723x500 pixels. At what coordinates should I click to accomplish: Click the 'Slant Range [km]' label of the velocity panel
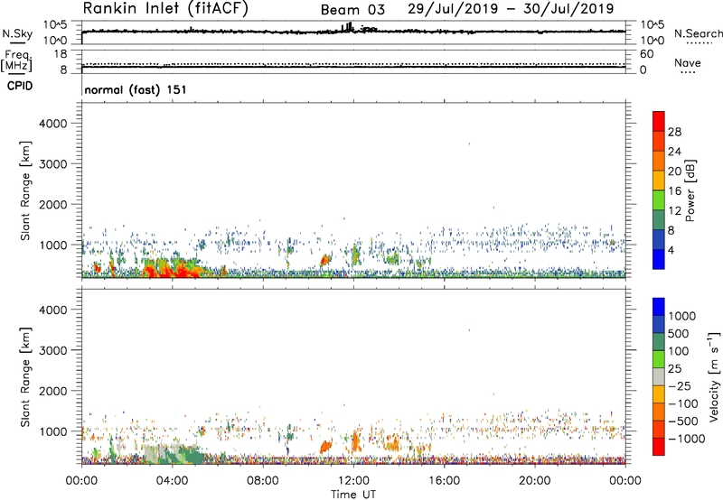click(x=25, y=376)
